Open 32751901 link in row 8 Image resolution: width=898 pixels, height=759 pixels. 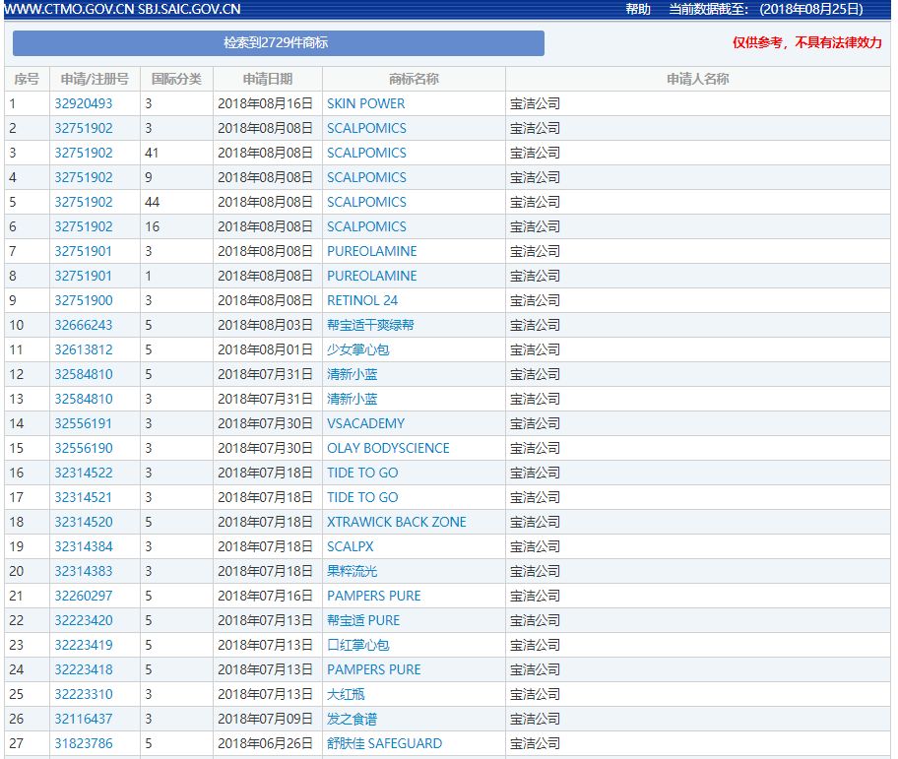83,276
